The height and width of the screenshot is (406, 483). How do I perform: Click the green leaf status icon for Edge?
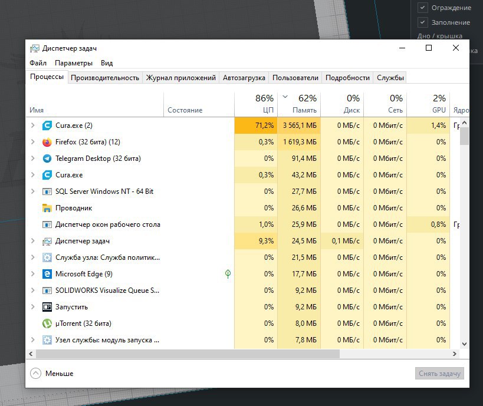228,274
